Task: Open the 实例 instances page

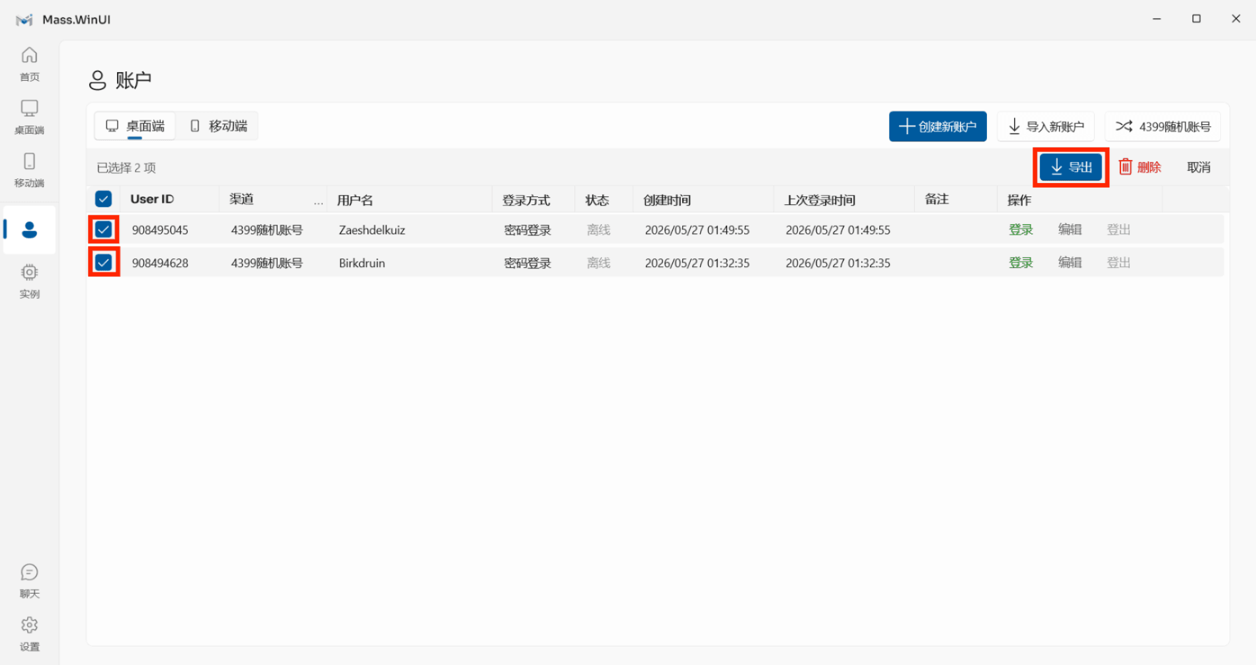Action: point(29,281)
